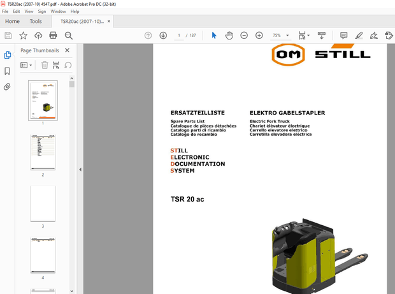
Task: Zoom out with minus icon
Action: (244, 36)
